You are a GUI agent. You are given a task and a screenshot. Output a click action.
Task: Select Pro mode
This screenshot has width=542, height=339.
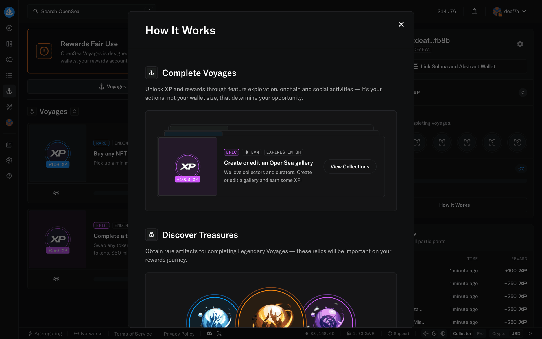(480, 334)
